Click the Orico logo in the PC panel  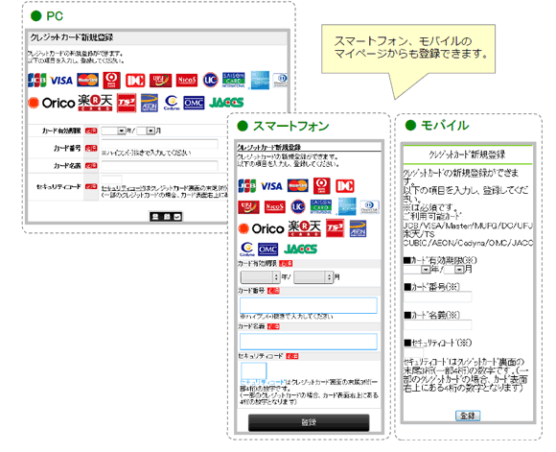click(52, 103)
